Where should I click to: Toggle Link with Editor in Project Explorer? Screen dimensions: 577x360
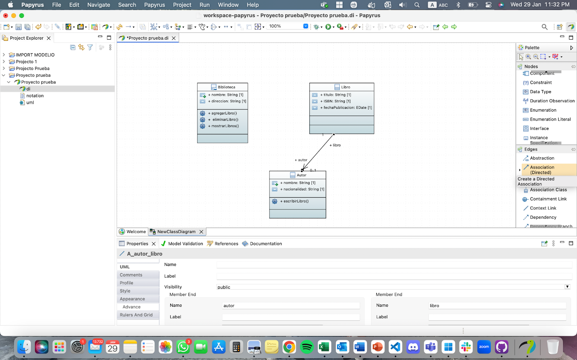point(82,48)
